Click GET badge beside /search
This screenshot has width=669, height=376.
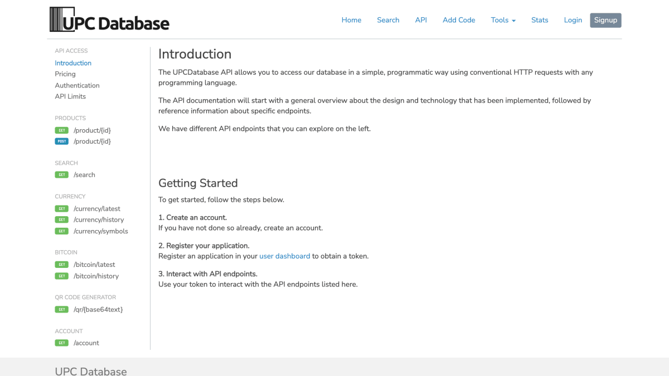(x=61, y=175)
